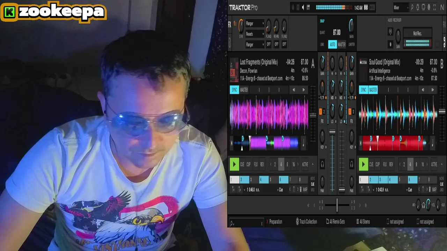Image resolution: width=447 pixels, height=251 pixels.
Task: Turn on the REVRB effect OFF button
Action: 276,44
